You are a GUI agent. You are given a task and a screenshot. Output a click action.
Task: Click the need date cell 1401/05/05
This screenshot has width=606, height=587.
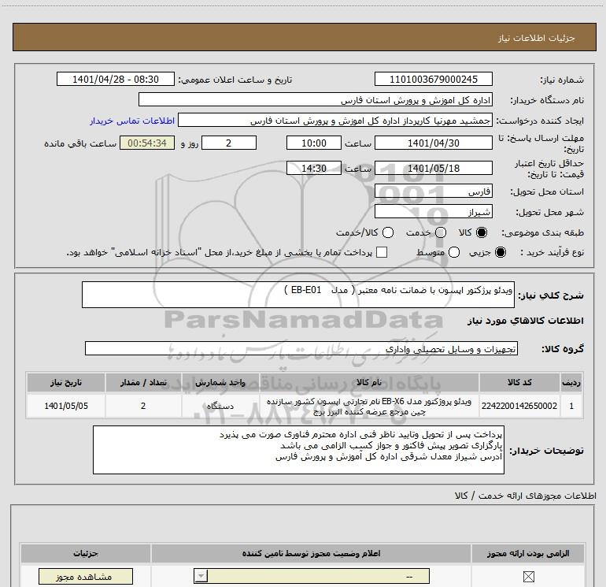66,406
